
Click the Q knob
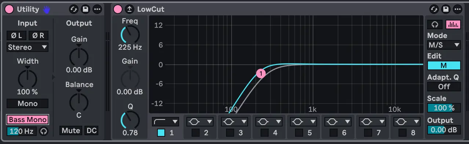pyautogui.click(x=130, y=120)
